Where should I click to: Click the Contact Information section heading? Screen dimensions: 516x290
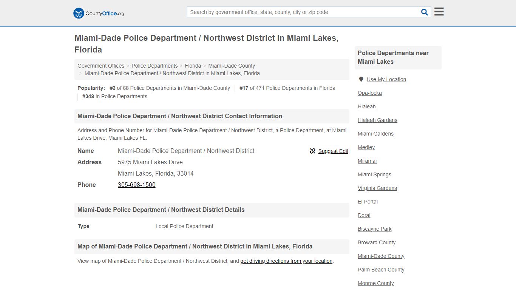[180, 116]
